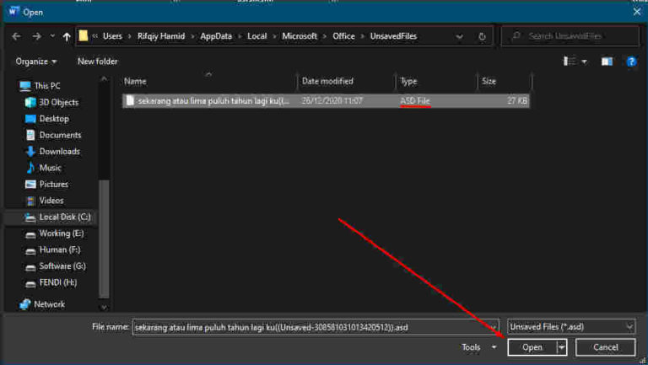Select Working (E:) drive
Viewport: 648px width, 365px height.
pos(55,233)
